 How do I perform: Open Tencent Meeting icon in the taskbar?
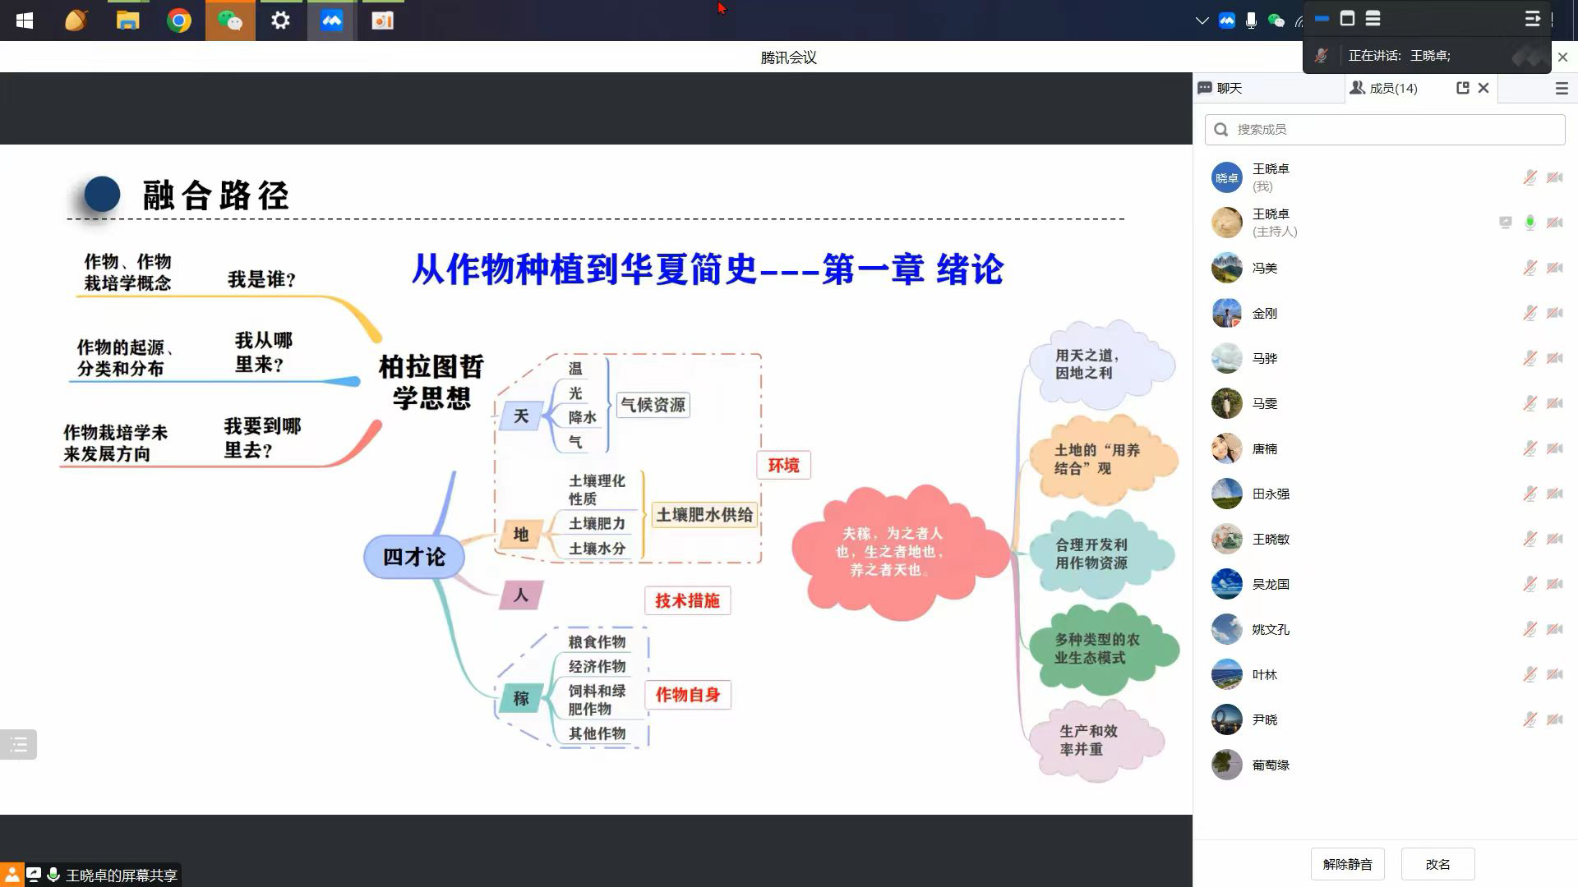click(x=331, y=21)
